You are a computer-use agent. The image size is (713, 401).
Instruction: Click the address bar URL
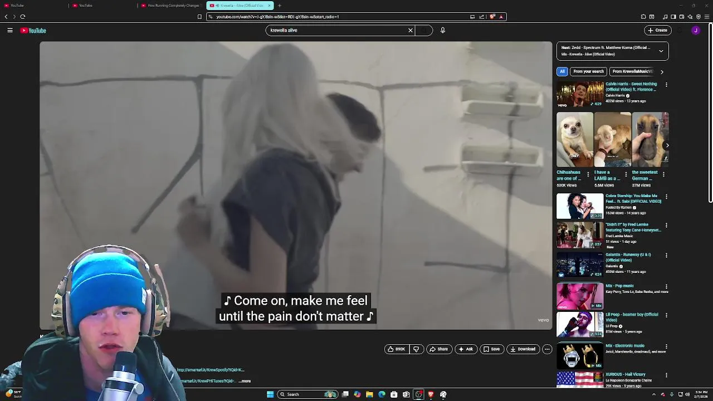[x=277, y=17]
